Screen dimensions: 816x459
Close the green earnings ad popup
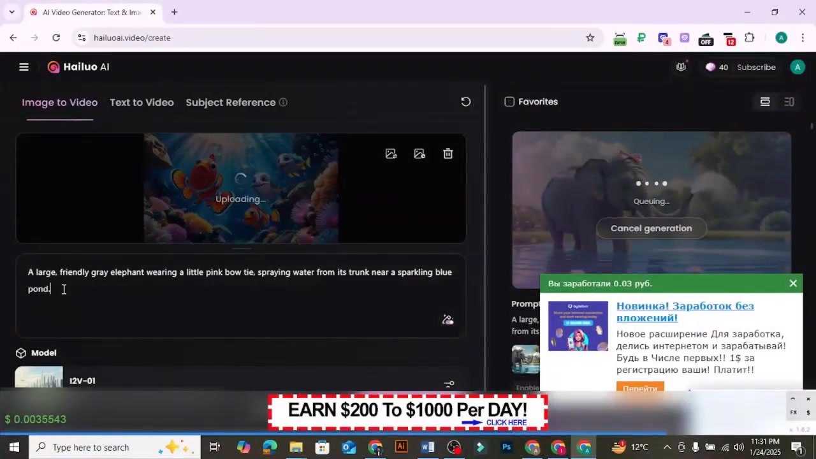(793, 283)
